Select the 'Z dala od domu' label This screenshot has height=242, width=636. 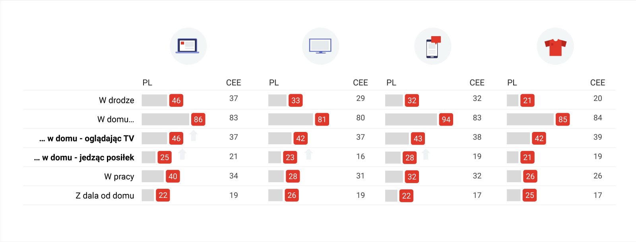tap(105, 196)
